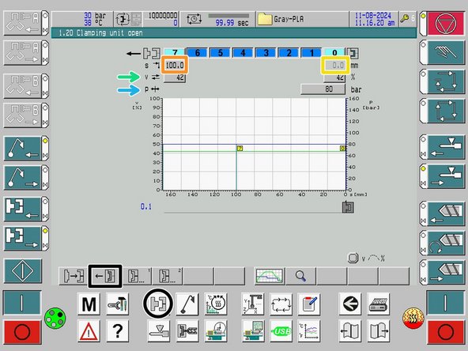Viewport: 468px width, 351px height.
Task: Click graph marker 7 at 100 mm
Action: [240, 149]
